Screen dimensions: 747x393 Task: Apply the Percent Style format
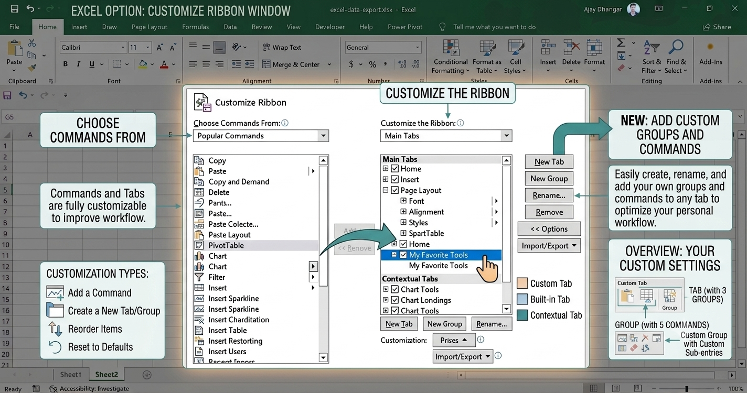[372, 64]
